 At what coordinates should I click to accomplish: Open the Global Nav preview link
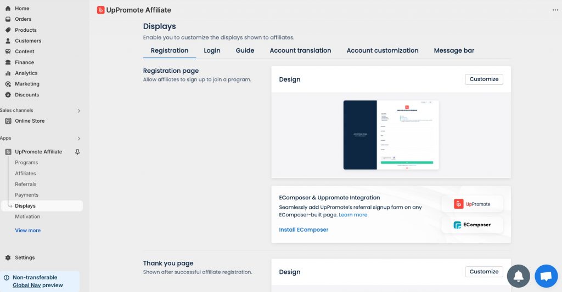pyautogui.click(x=26, y=285)
